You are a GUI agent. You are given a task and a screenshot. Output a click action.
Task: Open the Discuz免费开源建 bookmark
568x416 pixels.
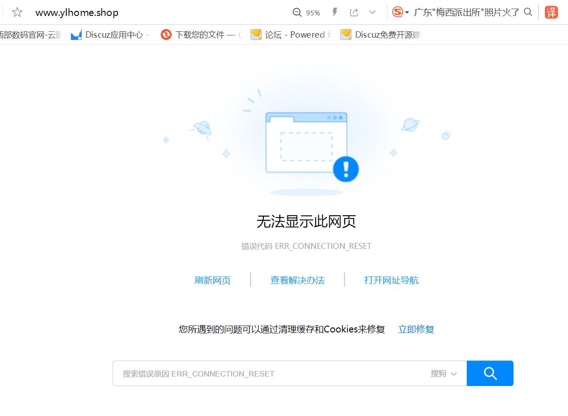(380, 35)
